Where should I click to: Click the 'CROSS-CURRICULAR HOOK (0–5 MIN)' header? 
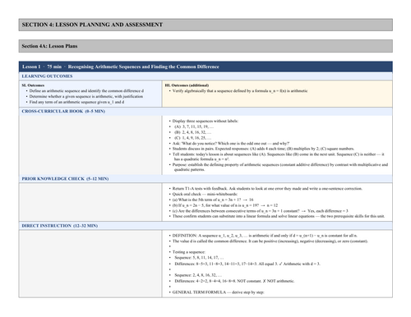coord(205,111)
